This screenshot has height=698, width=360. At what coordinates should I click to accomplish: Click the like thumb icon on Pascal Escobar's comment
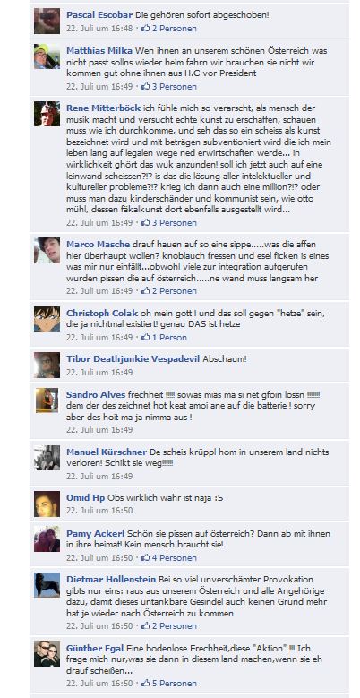point(145,29)
